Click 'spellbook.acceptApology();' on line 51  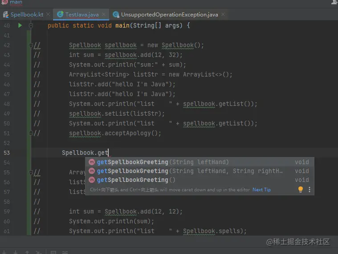pos(115,133)
